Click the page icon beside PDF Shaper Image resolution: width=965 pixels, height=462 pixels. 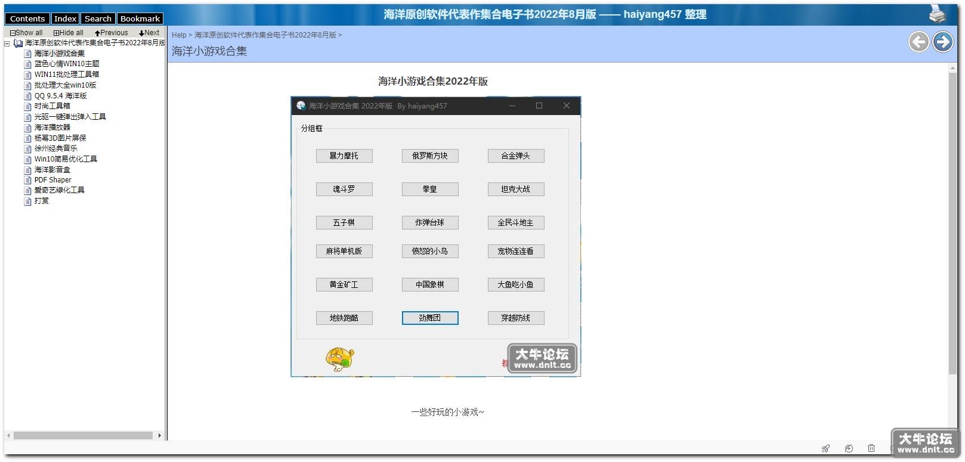click(x=27, y=180)
